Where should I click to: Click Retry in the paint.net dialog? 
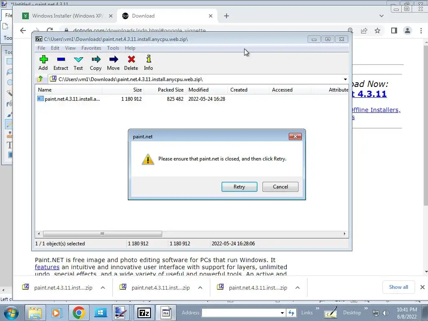pos(239,187)
